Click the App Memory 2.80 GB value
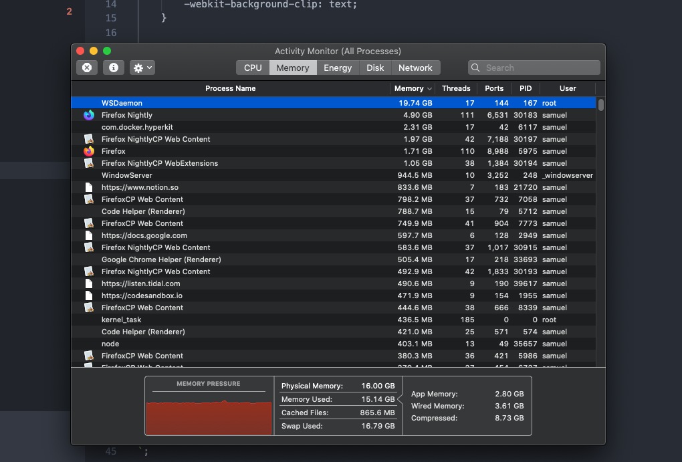Image resolution: width=682 pixels, height=462 pixels. 509,394
